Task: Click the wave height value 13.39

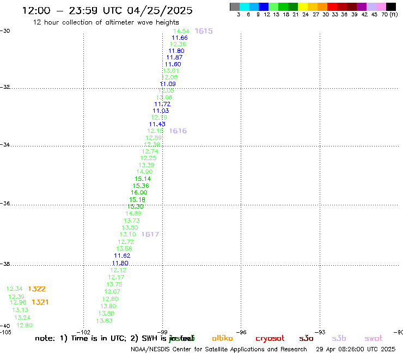Action: pos(146,166)
